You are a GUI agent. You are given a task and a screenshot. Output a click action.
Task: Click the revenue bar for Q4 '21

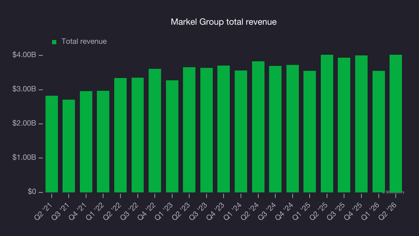[x=86, y=142]
